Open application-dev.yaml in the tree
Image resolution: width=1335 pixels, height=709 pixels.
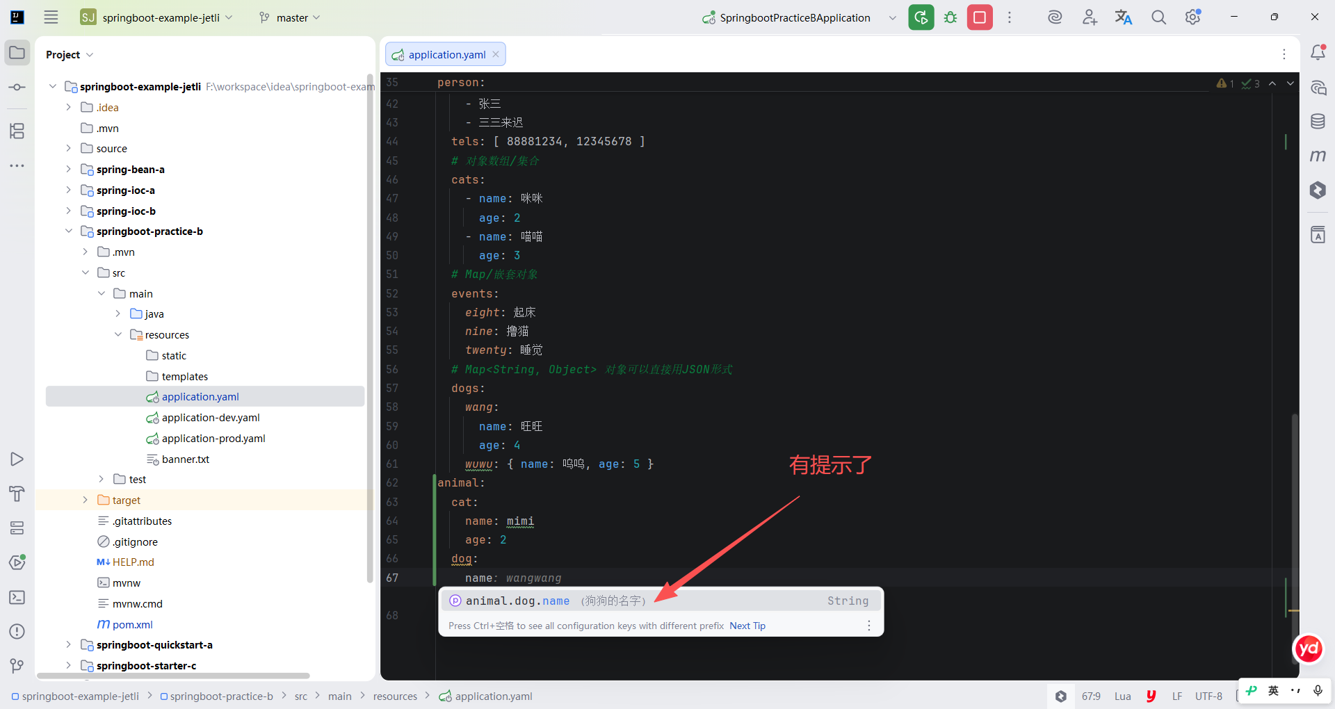pos(211,418)
